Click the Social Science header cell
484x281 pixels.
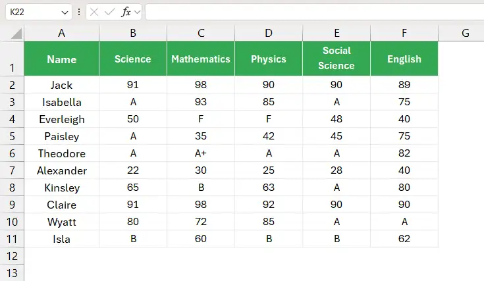336,59
